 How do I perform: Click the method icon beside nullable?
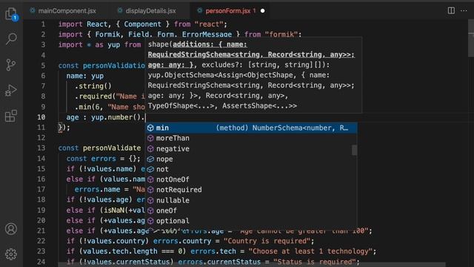click(x=150, y=200)
